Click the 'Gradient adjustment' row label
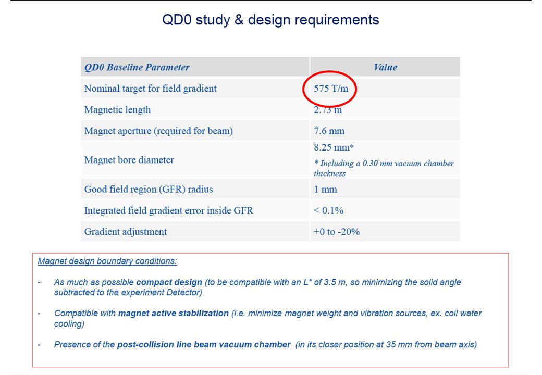 click(x=126, y=232)
